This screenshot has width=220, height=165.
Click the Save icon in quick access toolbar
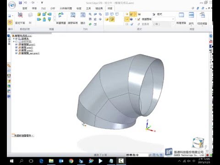tap(20, 3)
